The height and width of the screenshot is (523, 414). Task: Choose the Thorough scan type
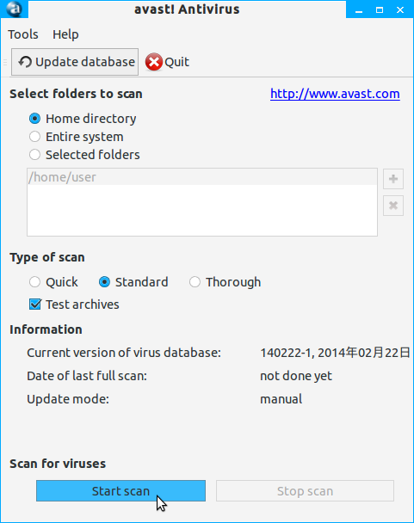(x=195, y=282)
